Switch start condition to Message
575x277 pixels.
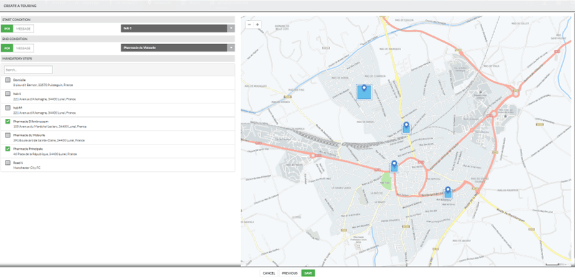tap(24, 28)
